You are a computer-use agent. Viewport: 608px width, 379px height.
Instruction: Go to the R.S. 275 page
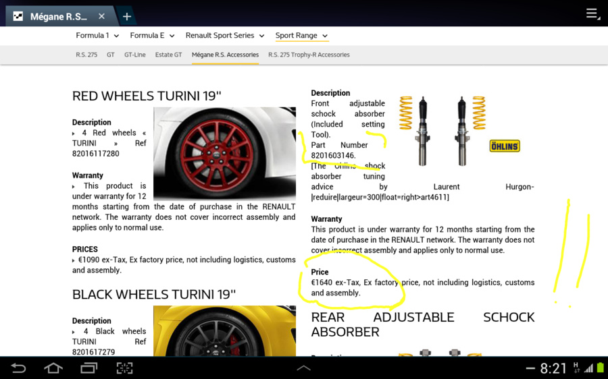point(86,55)
